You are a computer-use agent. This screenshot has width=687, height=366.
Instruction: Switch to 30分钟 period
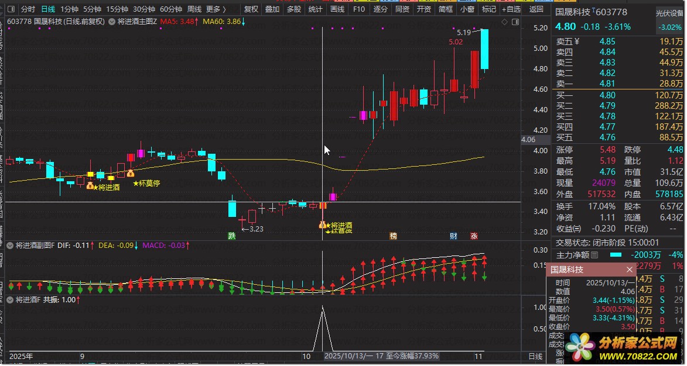[144, 9]
